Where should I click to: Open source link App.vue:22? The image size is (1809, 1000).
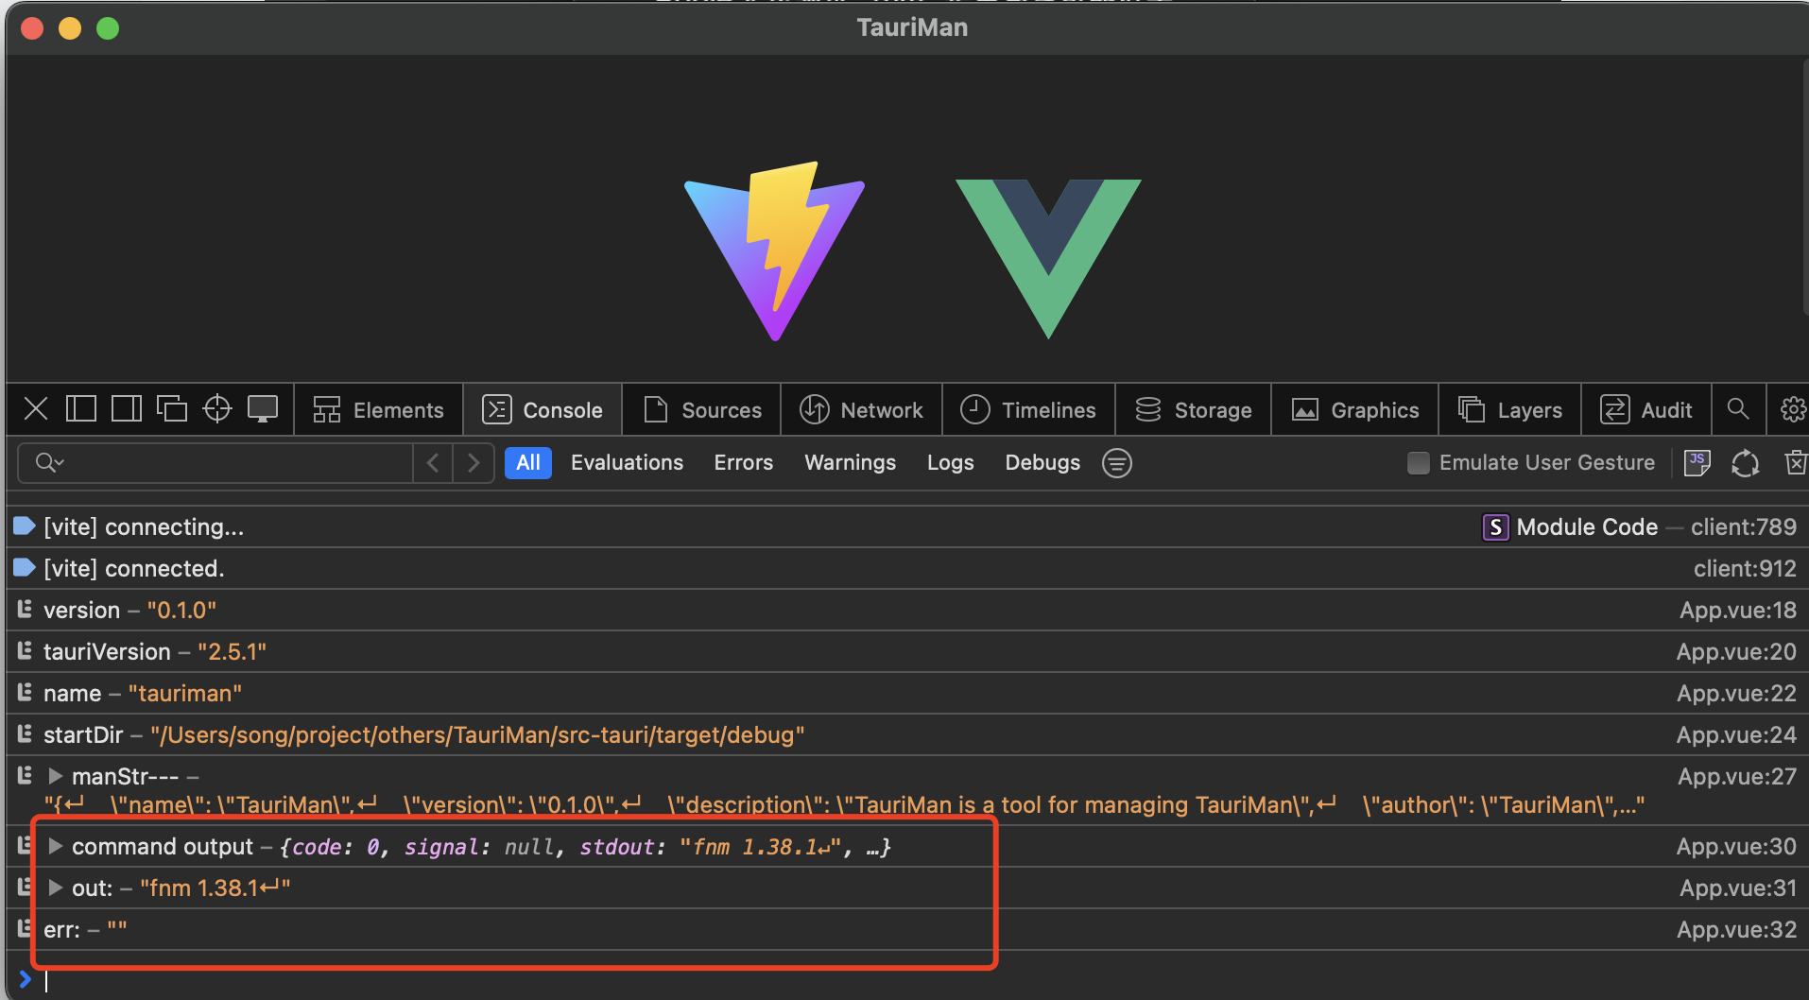pyautogui.click(x=1737, y=693)
